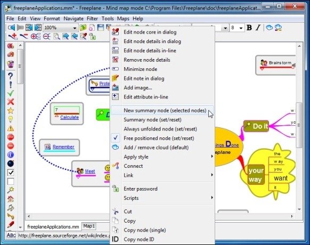Add the unchecked box icon from sidebar
310x245 pixels.
pyautogui.click(x=11, y=181)
